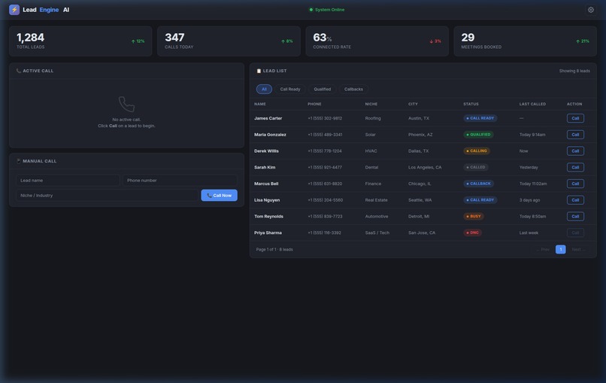606x383 pixels.
Task: Click the Meetings Booked 21% up indicator
Action: pos(583,41)
